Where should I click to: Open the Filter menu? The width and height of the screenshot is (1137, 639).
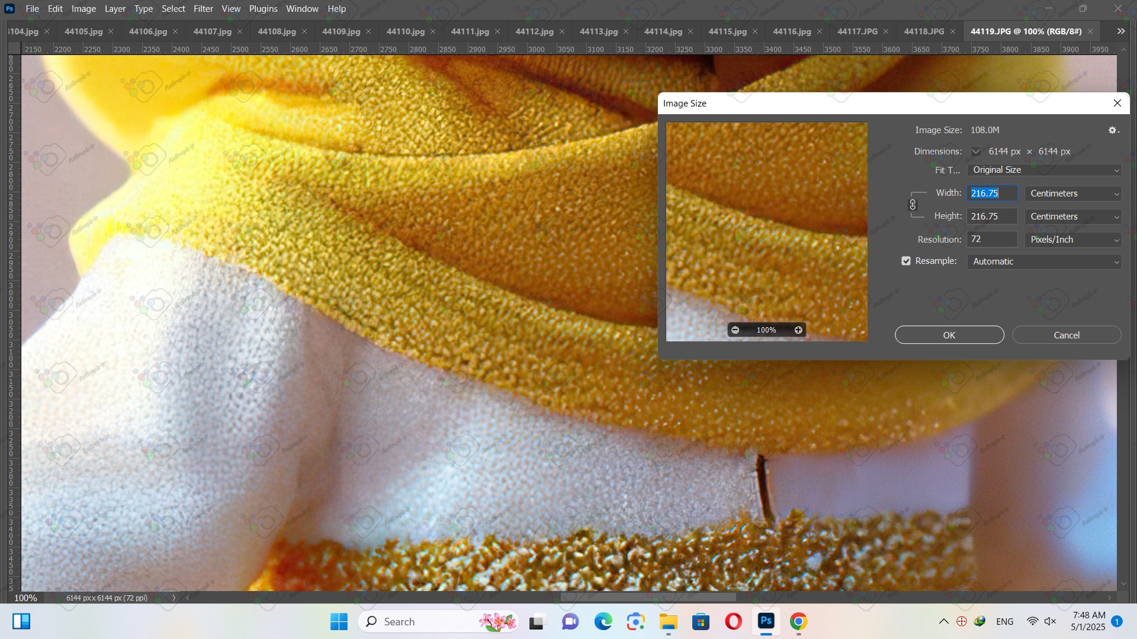pyautogui.click(x=203, y=9)
